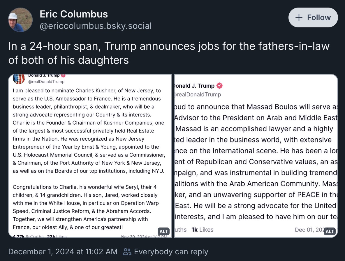Click the plus icon on the Follow button

(x=299, y=17)
